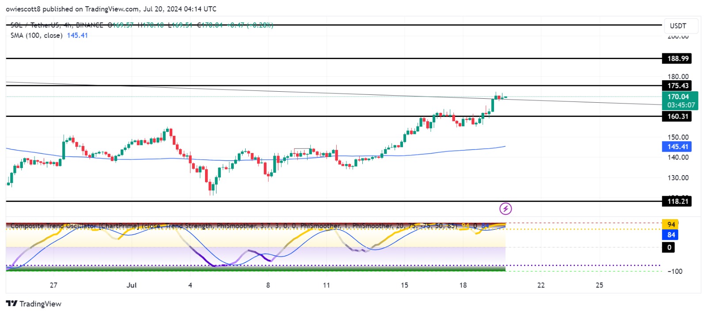Click the 118.21 horizontal line label
707x314 pixels.
(677, 202)
